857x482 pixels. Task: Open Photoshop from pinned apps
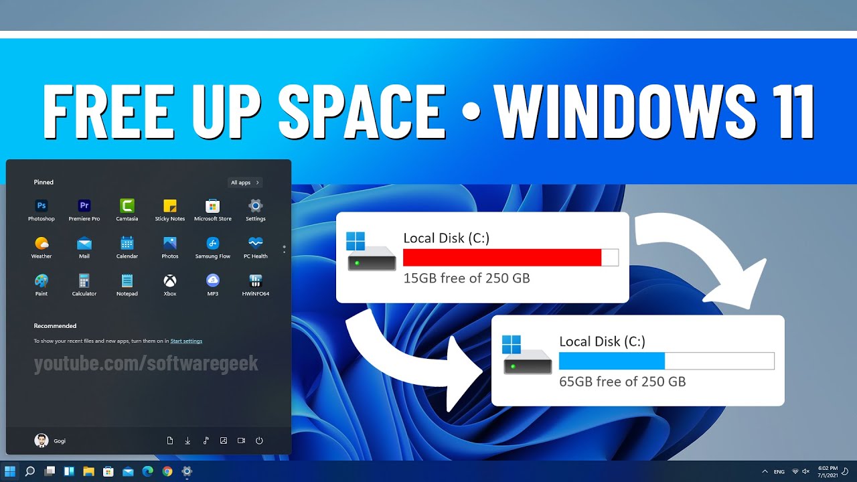click(42, 210)
